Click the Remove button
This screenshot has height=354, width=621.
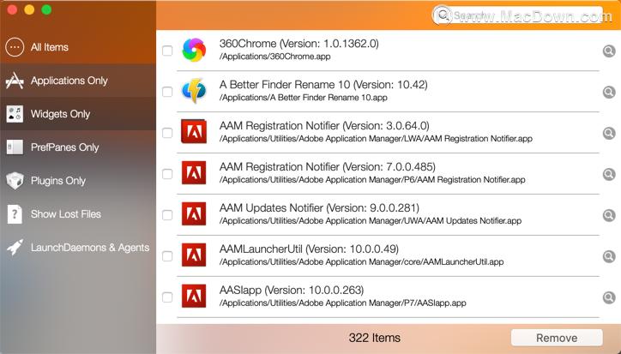(557, 338)
